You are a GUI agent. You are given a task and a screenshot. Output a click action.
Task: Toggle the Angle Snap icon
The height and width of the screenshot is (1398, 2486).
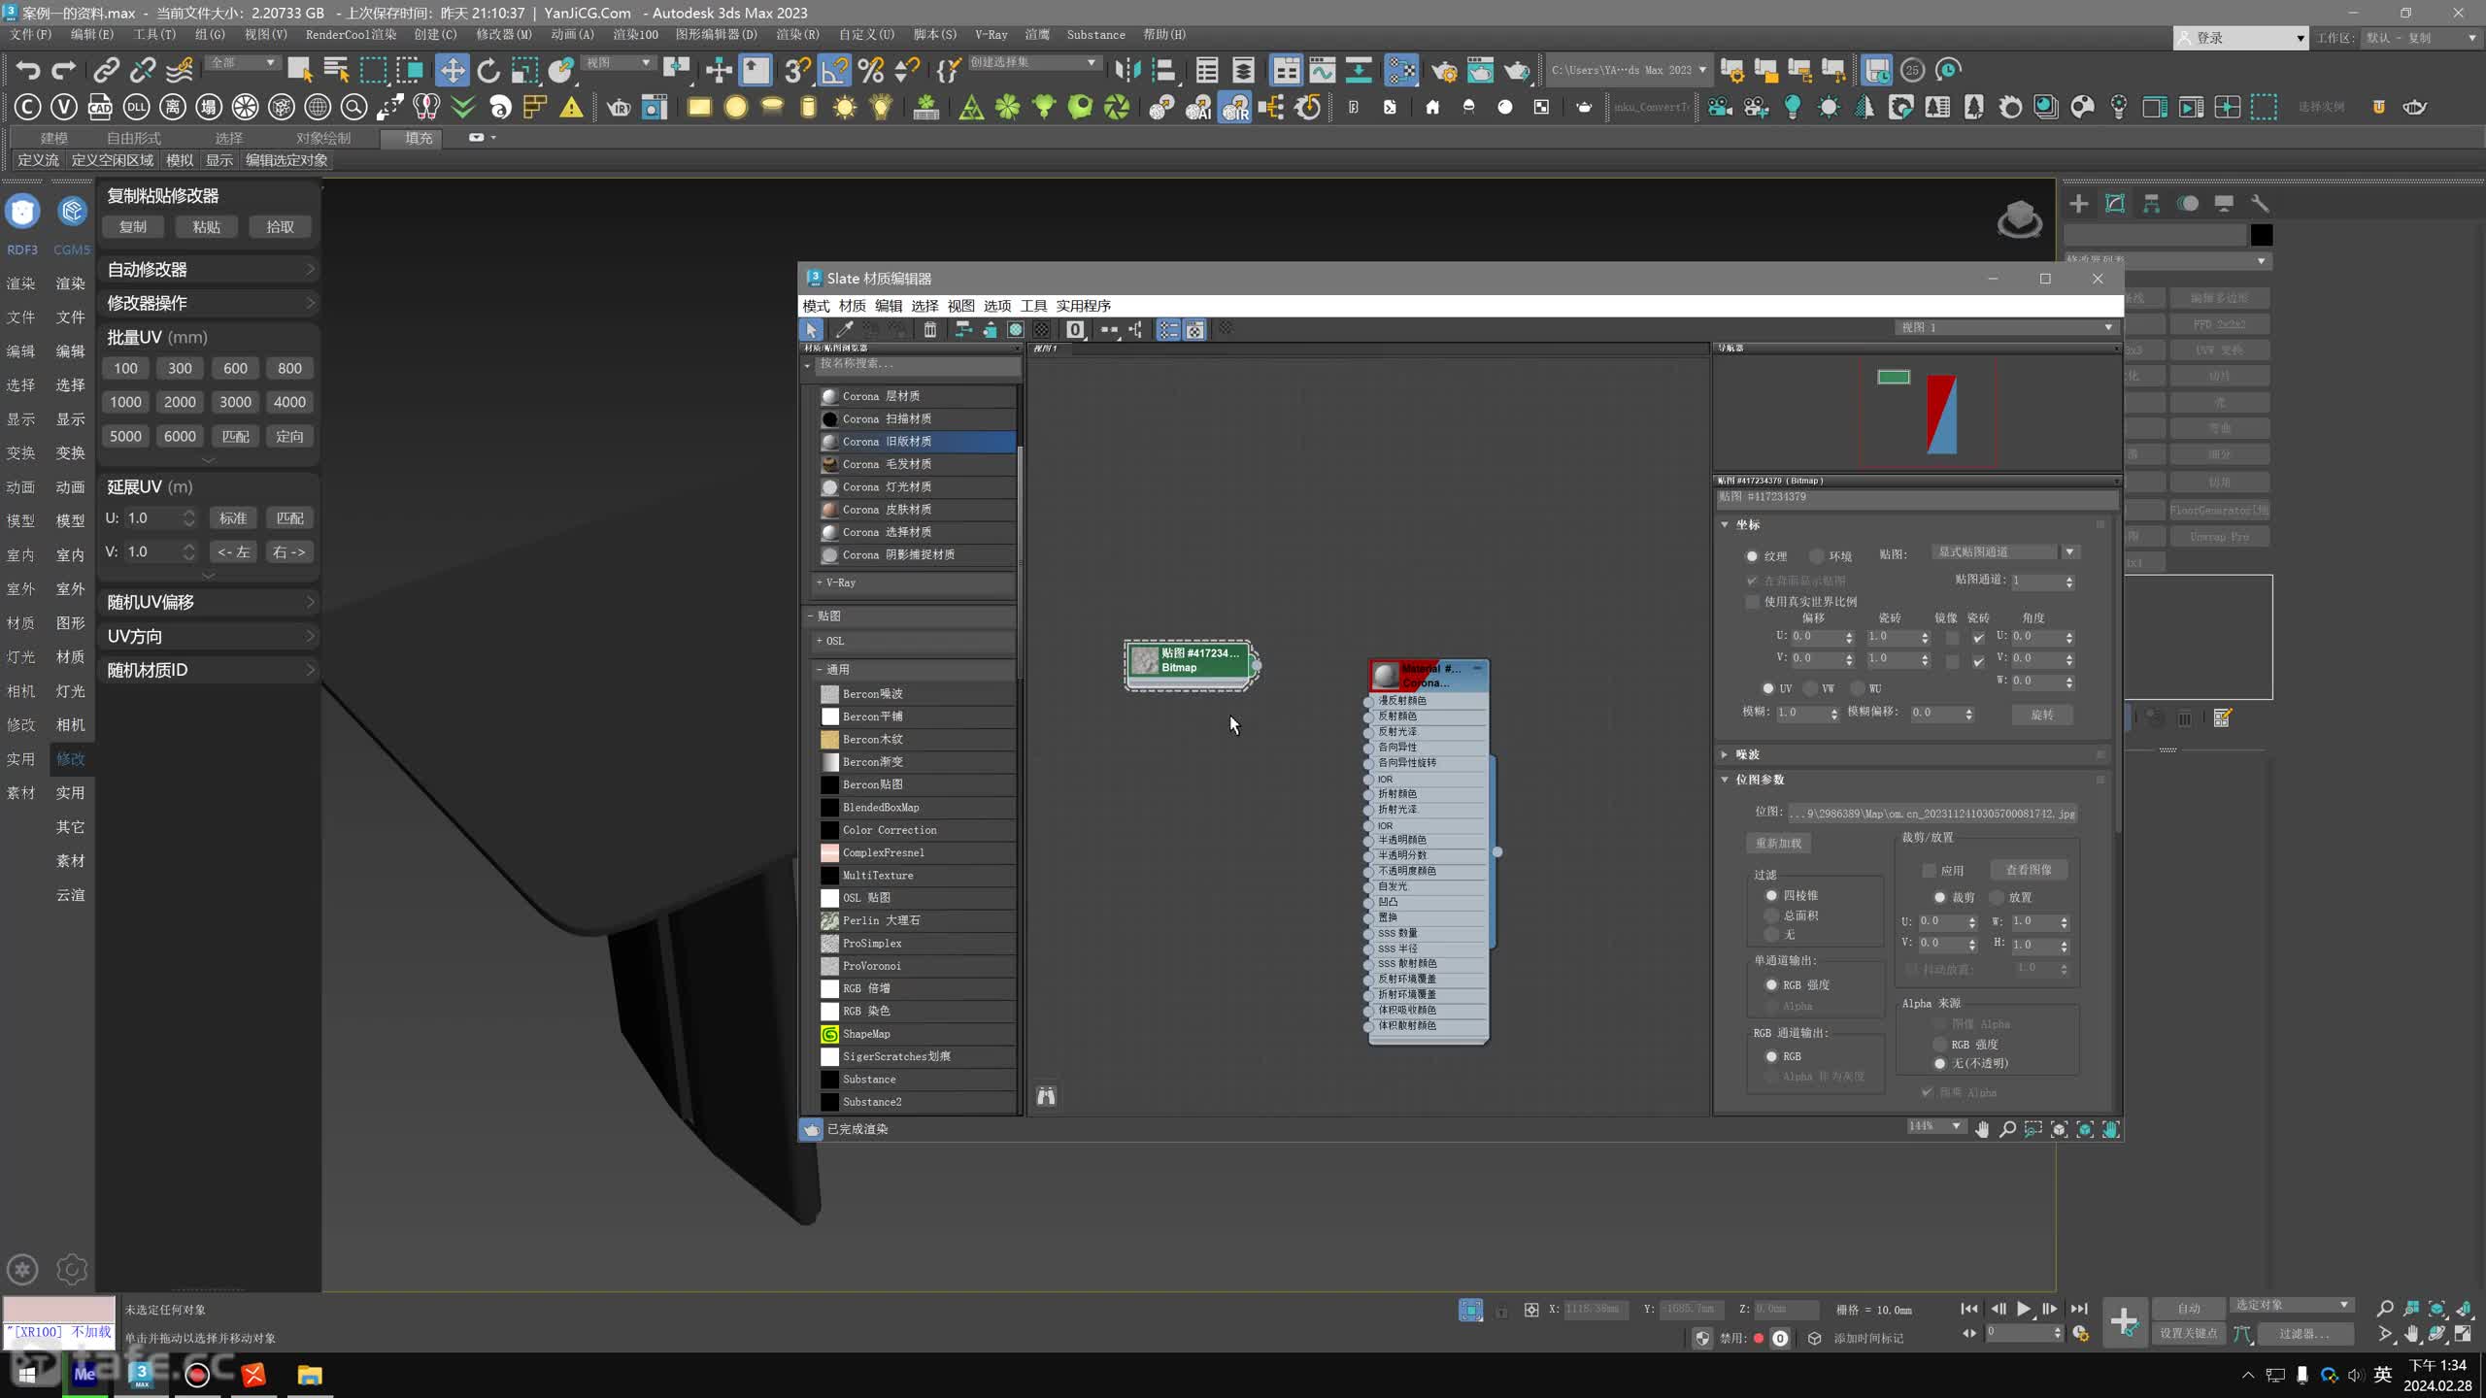tap(834, 70)
